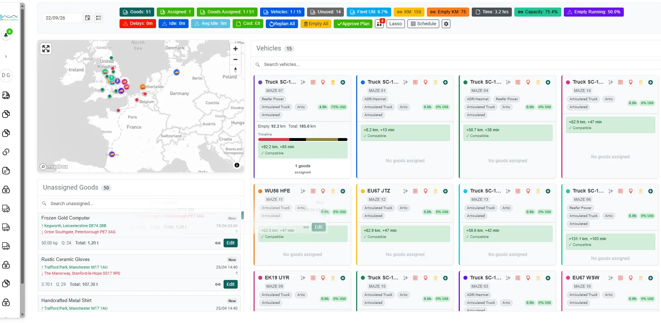Click trash icon on MAZE 07 card
The image size is (661, 323).
(333, 82)
